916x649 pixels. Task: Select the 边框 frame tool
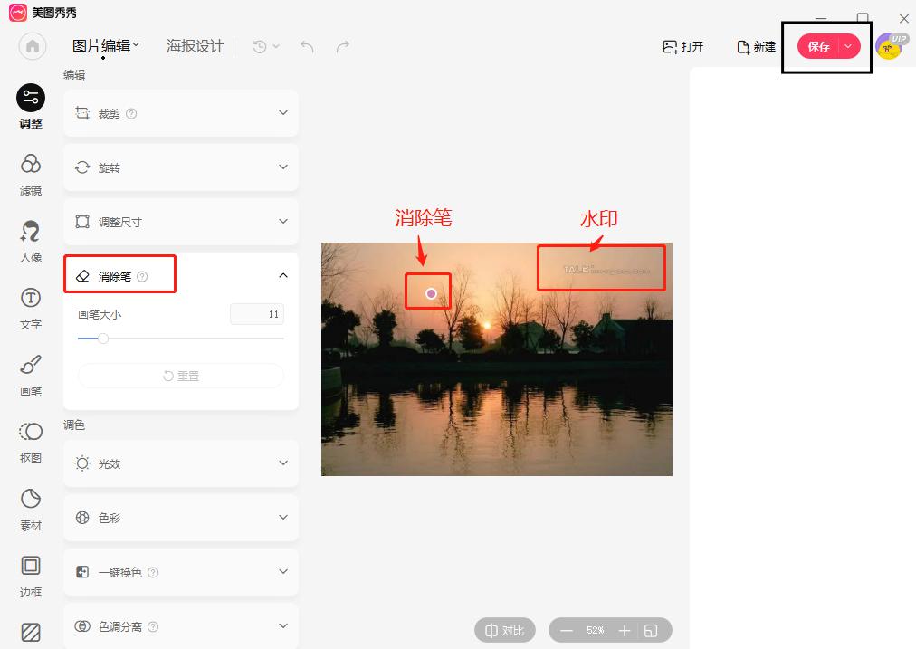click(x=31, y=576)
